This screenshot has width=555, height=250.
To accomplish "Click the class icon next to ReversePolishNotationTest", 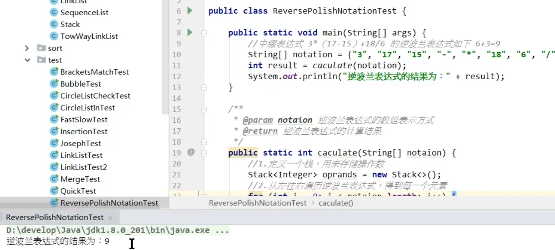I will click(54, 203).
